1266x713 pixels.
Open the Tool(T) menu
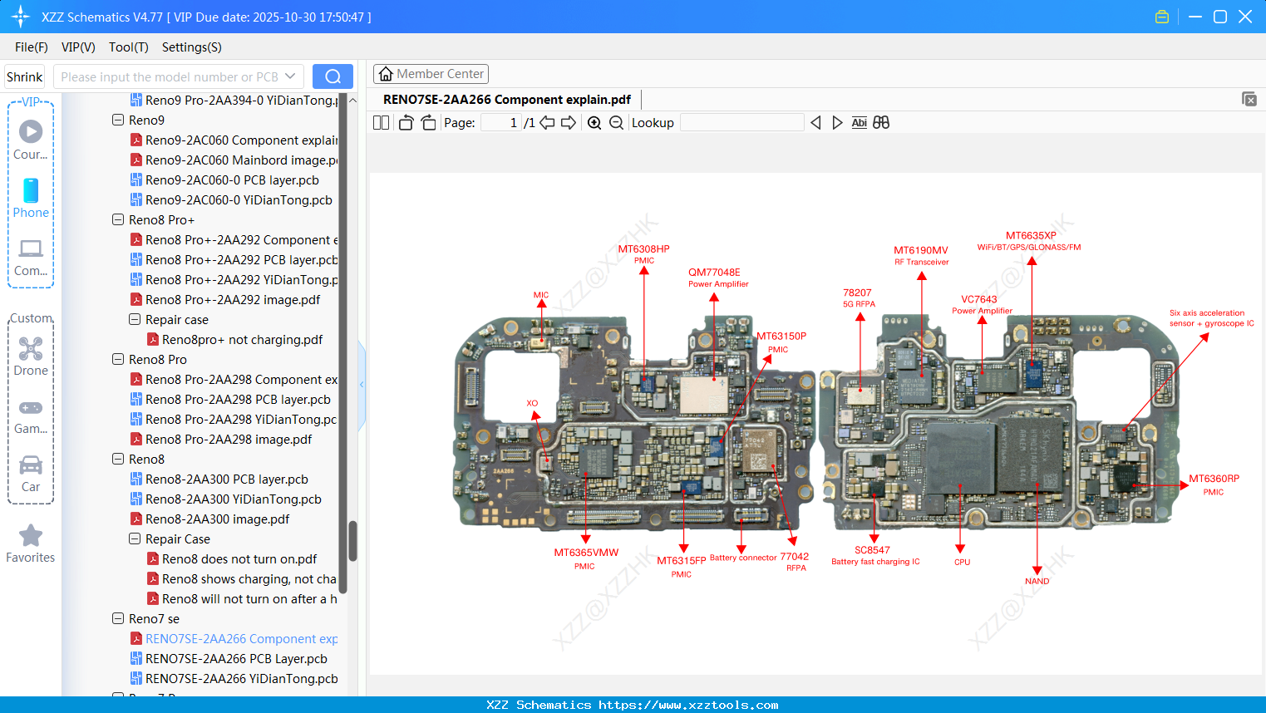coord(128,47)
